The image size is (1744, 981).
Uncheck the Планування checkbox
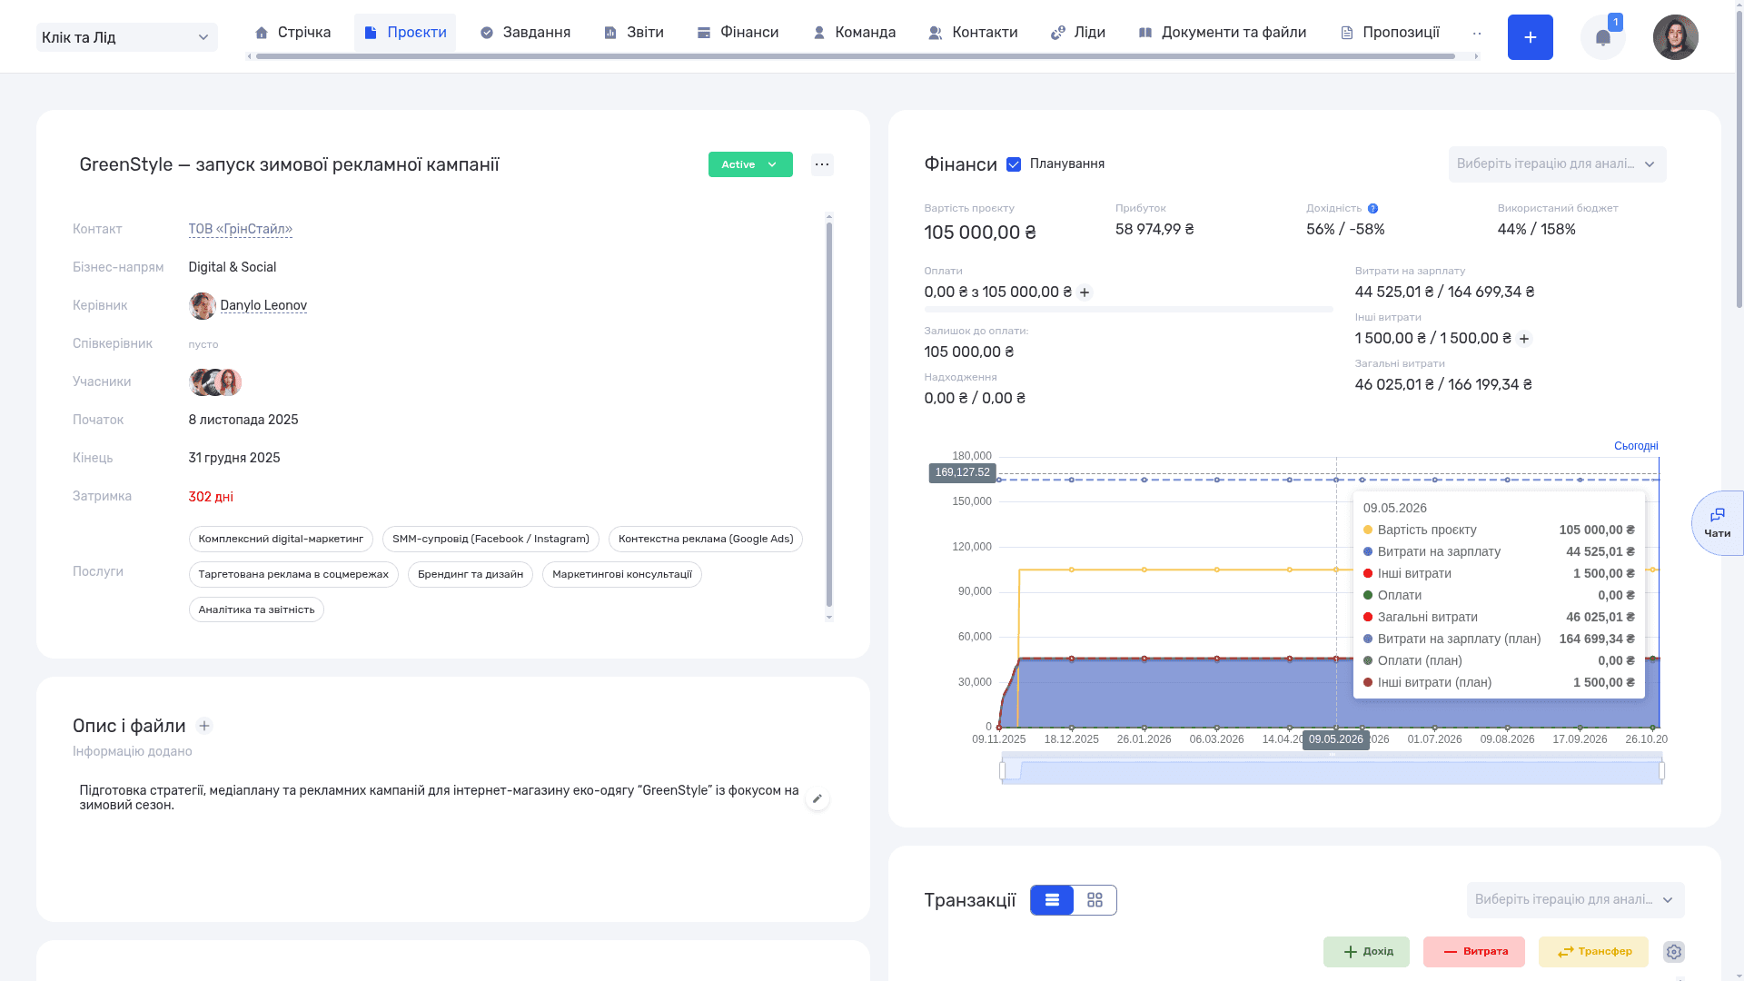[x=1014, y=164]
